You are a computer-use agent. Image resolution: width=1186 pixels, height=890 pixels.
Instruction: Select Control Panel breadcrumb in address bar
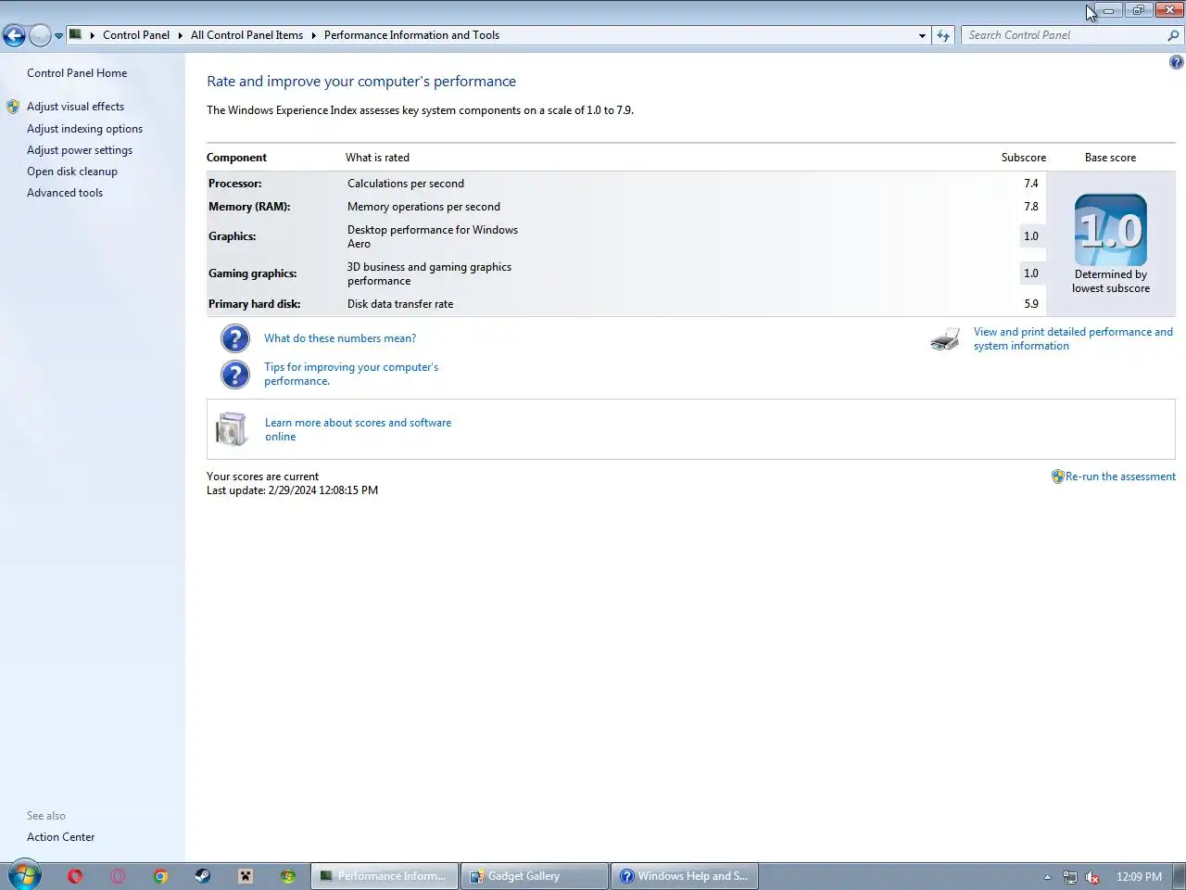tap(136, 35)
